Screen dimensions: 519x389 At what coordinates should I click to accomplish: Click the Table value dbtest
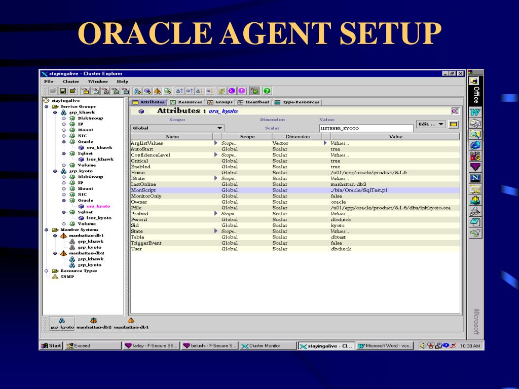338,237
